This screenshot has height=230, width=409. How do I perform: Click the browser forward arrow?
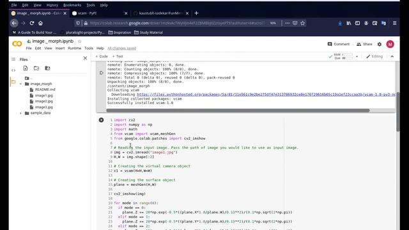pos(23,23)
